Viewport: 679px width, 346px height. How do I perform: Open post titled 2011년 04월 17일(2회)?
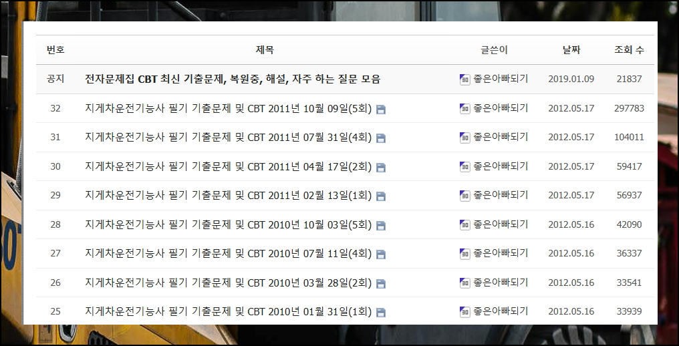[228, 166]
